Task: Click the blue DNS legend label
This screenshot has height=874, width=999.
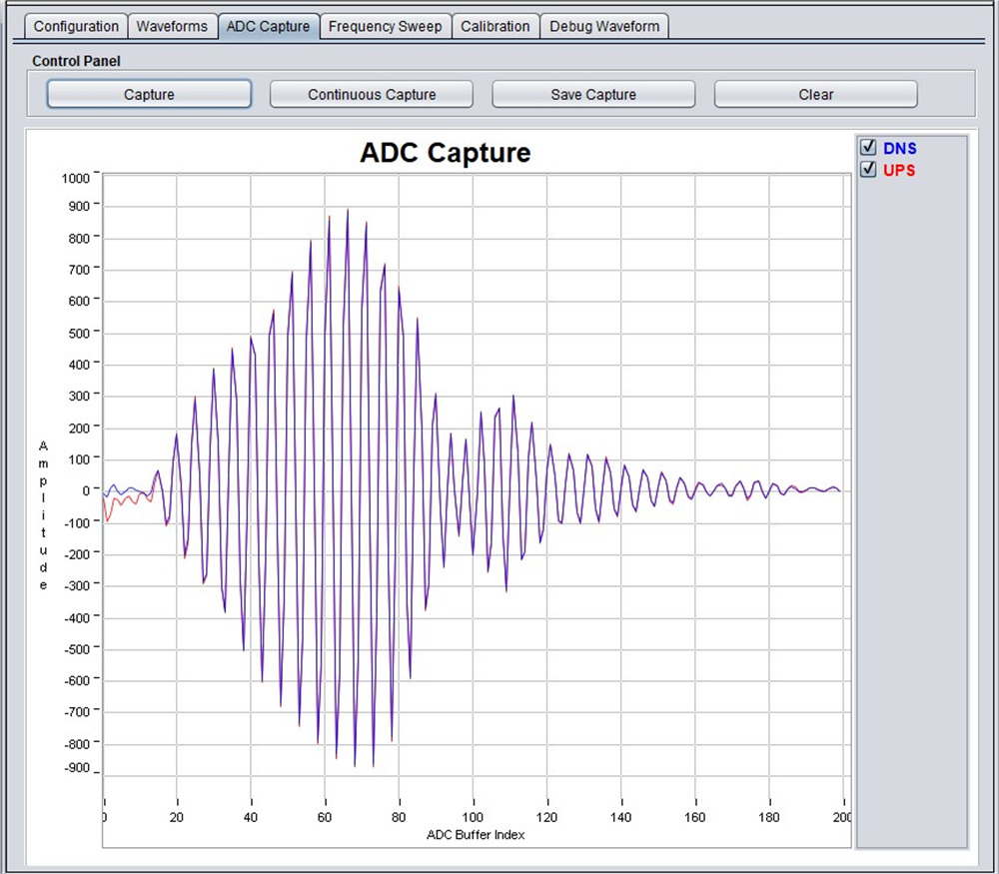Action: click(x=899, y=149)
